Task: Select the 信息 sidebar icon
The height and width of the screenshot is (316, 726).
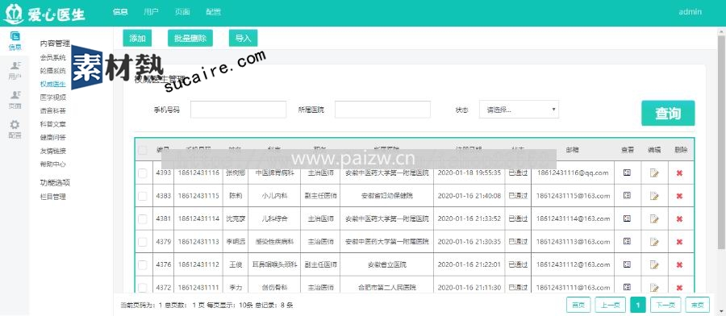Action: coord(15,41)
